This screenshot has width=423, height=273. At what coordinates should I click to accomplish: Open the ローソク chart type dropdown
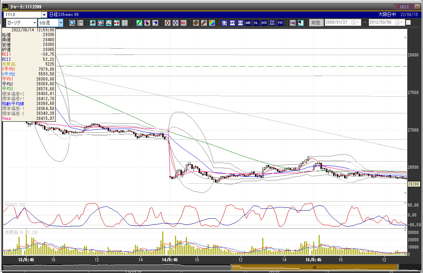tap(35, 23)
